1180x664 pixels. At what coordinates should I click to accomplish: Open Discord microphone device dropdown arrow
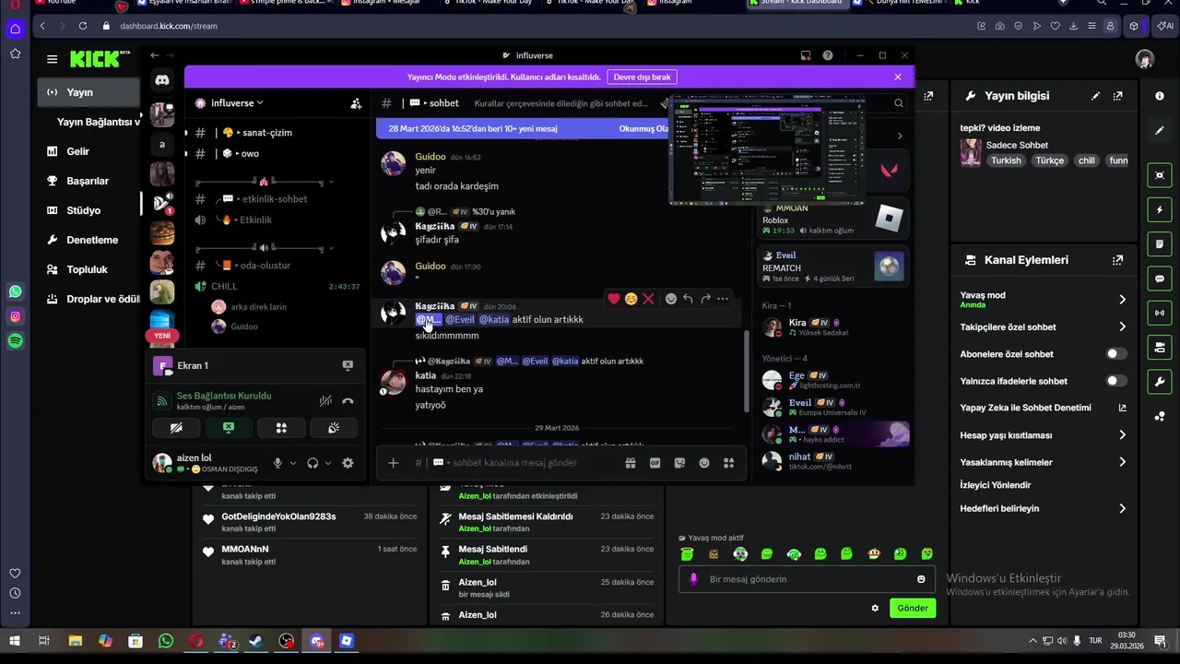click(293, 463)
